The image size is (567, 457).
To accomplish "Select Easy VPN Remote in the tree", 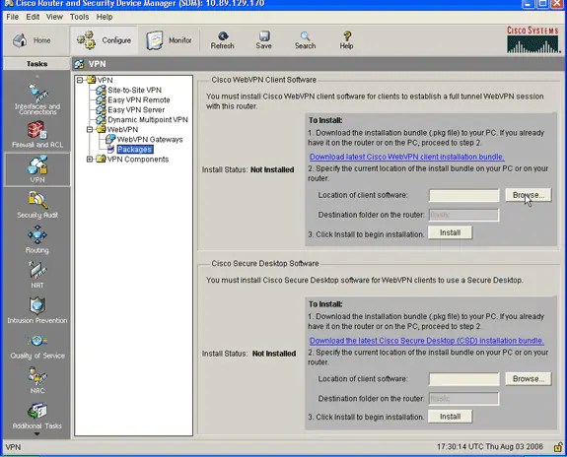I will pos(138,99).
